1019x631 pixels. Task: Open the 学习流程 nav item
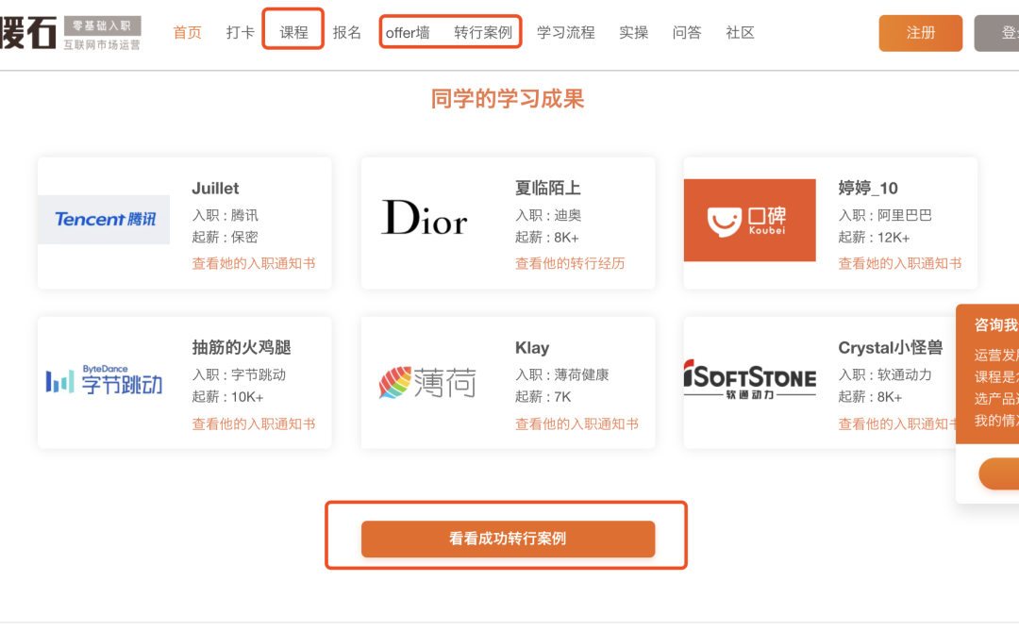[566, 32]
